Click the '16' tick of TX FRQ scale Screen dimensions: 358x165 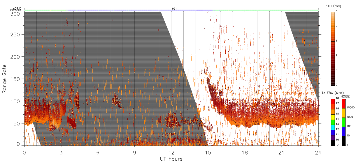pyautogui.click(x=338, y=109)
